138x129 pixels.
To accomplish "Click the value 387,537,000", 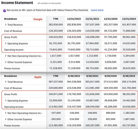I will (56, 82).
